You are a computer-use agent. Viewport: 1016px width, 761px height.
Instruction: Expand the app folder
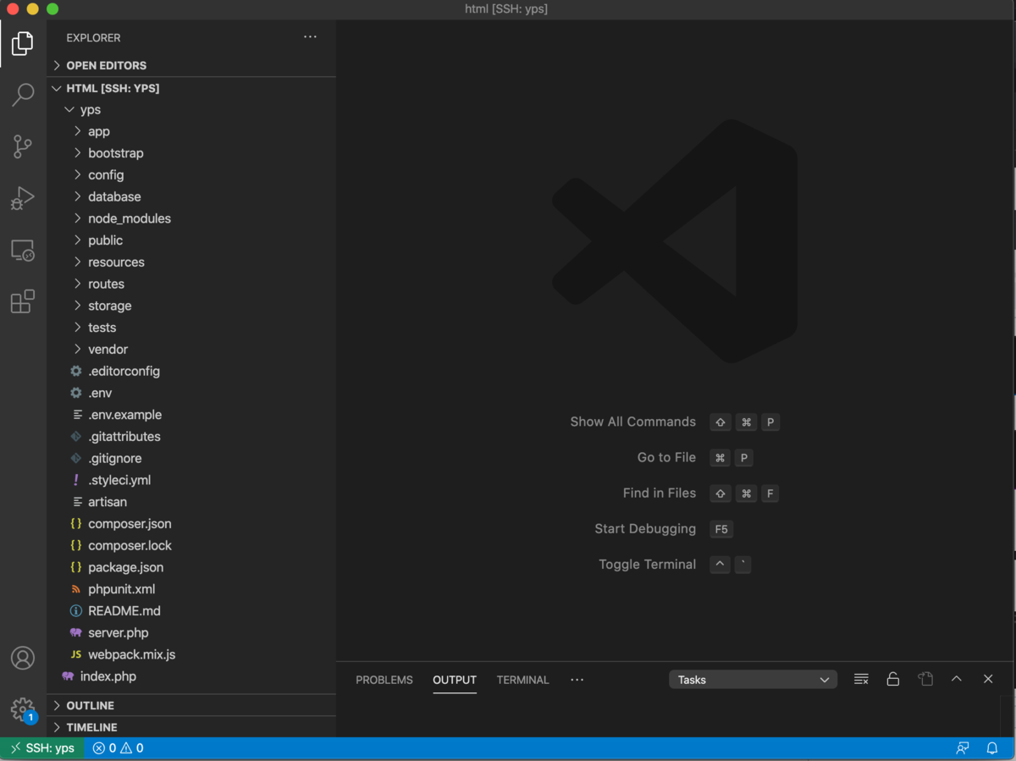click(x=191, y=131)
